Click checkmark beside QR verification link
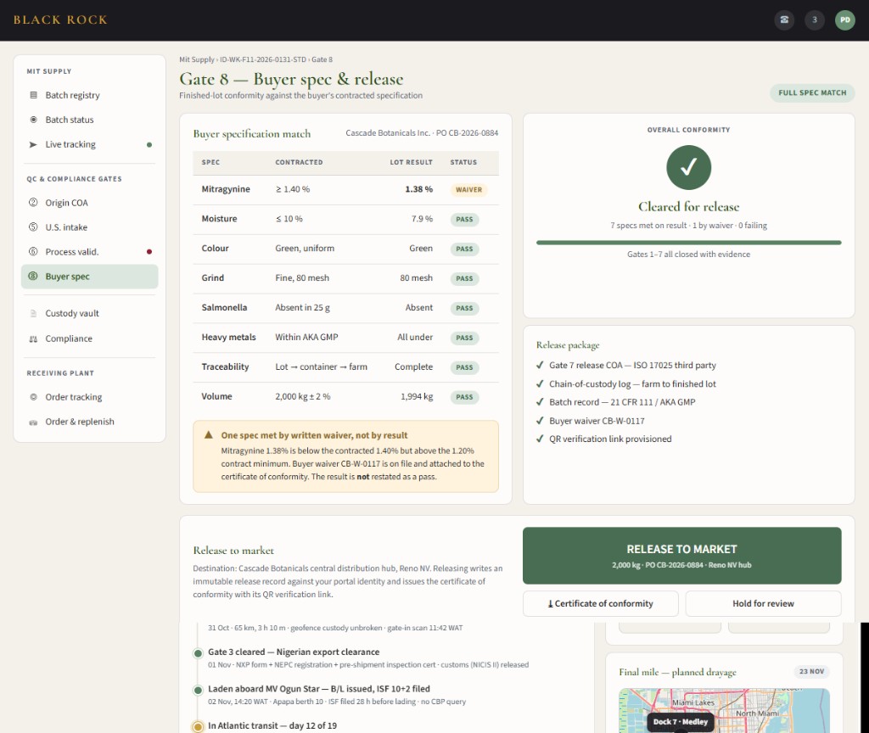 (x=540, y=439)
